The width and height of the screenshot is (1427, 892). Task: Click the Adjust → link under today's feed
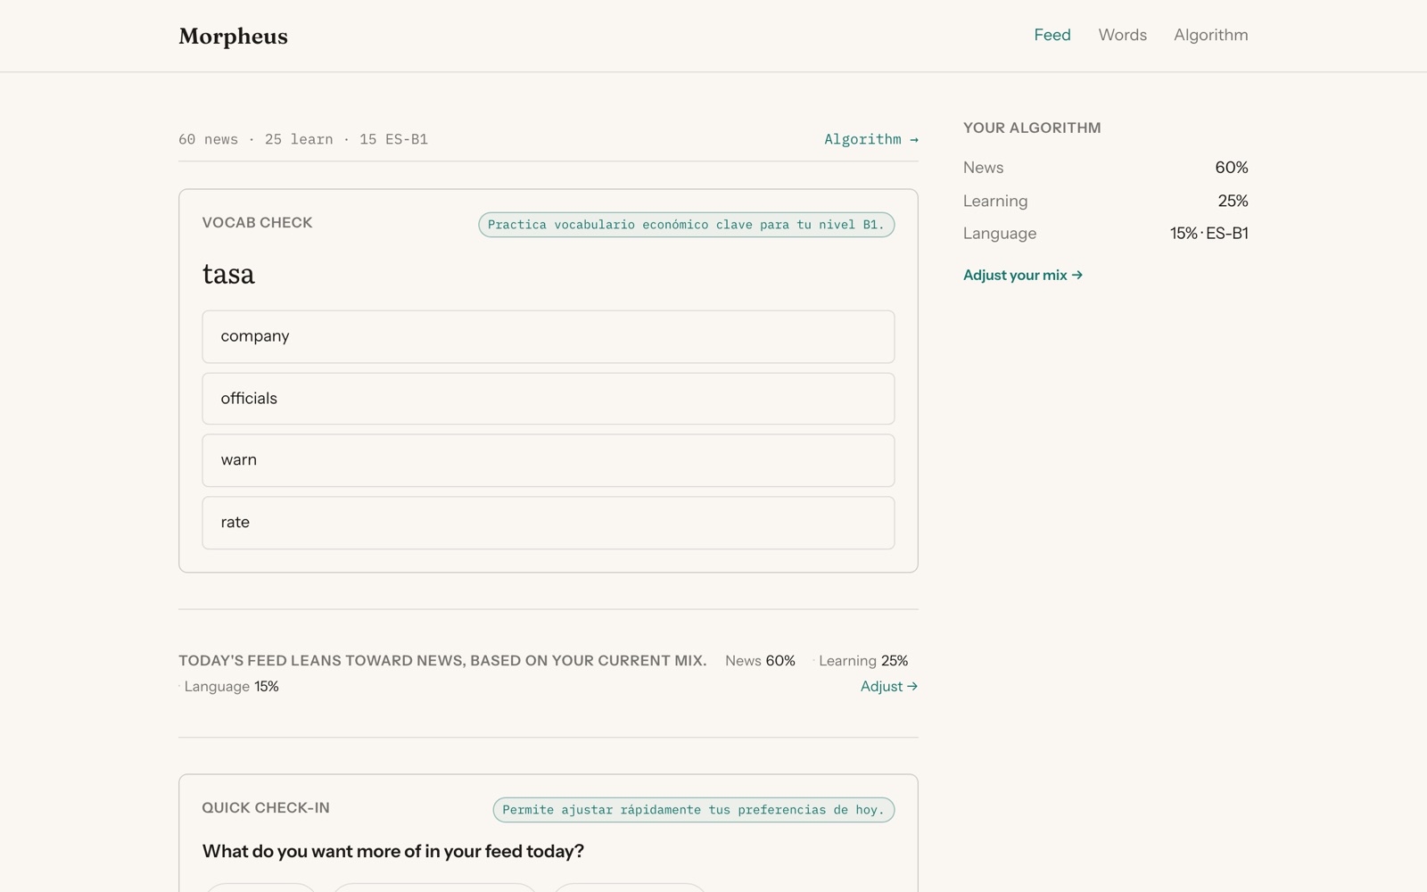pyautogui.click(x=889, y=686)
